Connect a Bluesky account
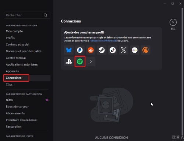Viewport: 184px width, 141px height. click(69, 50)
